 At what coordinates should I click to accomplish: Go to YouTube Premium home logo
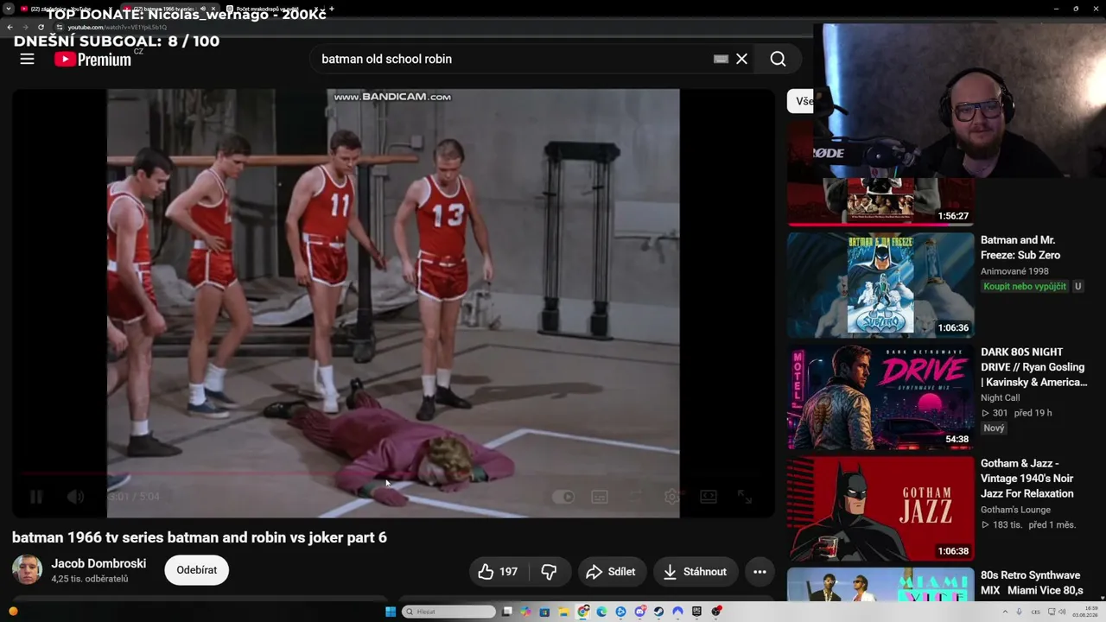93,59
